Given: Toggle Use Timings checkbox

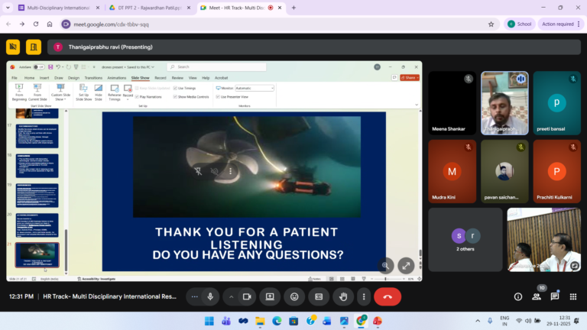Looking at the screenshot, I should click(x=175, y=89).
